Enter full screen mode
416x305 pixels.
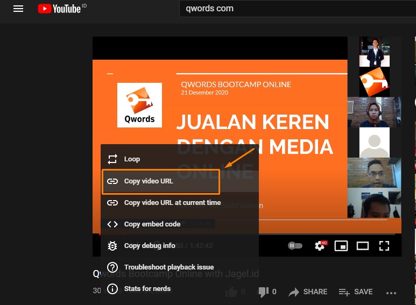pyautogui.click(x=384, y=246)
